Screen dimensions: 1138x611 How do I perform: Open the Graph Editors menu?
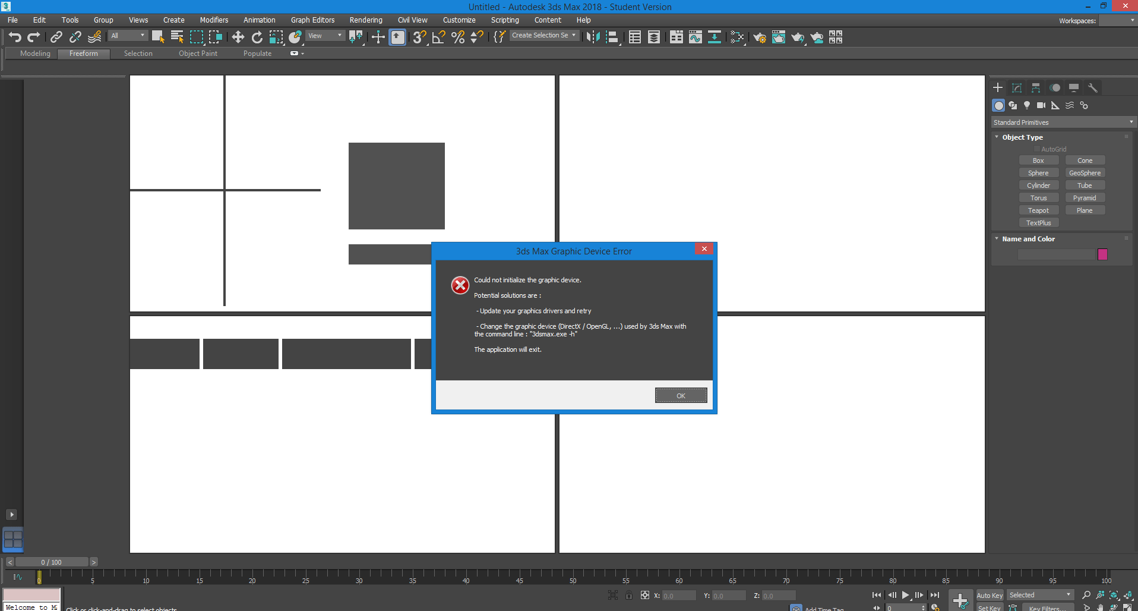(x=313, y=20)
